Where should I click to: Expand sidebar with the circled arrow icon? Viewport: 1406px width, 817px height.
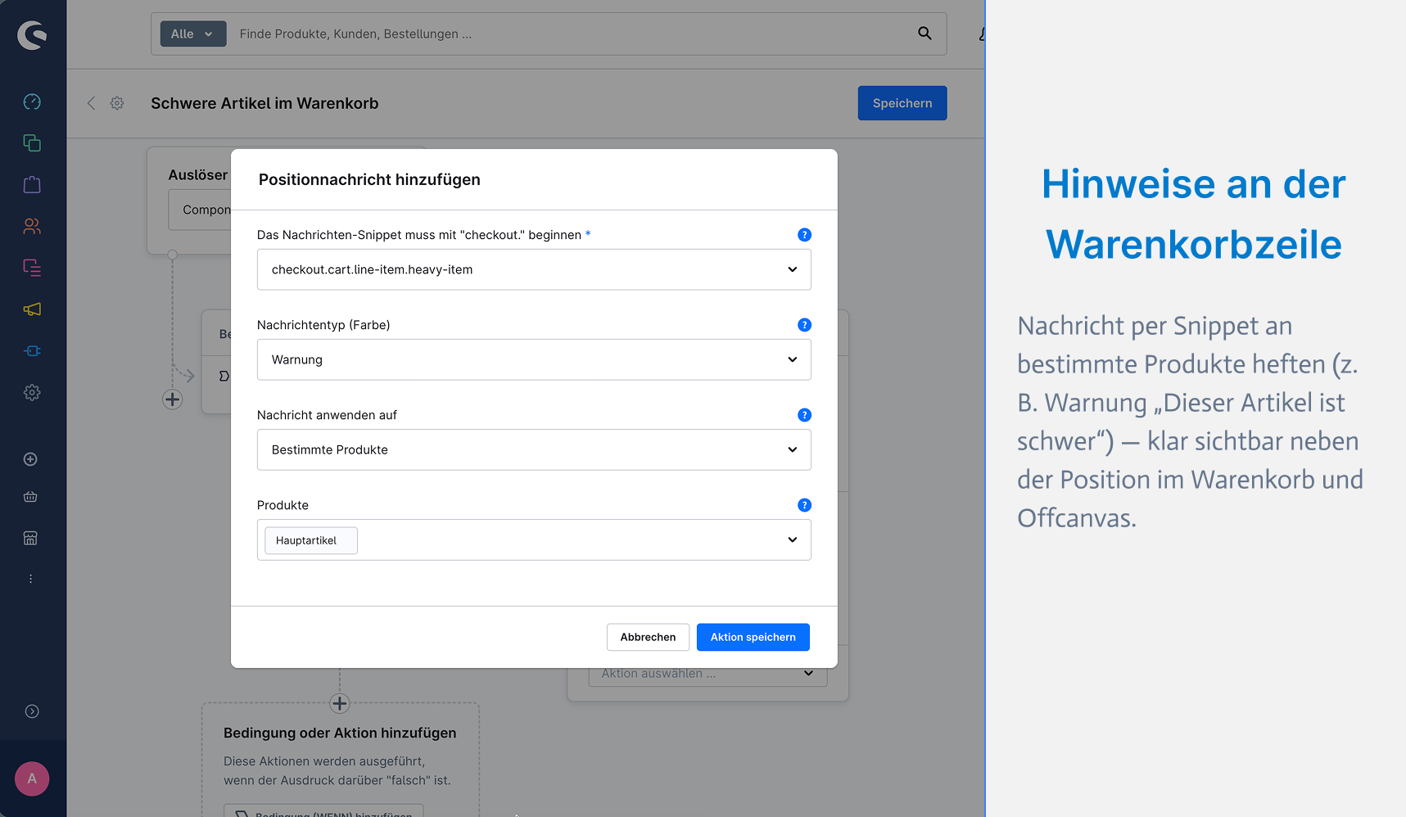(x=32, y=711)
